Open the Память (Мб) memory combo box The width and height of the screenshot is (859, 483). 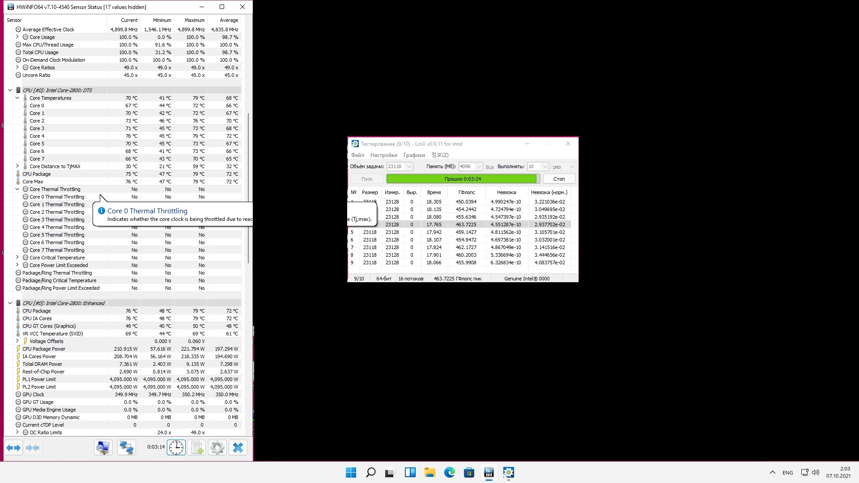[479, 166]
